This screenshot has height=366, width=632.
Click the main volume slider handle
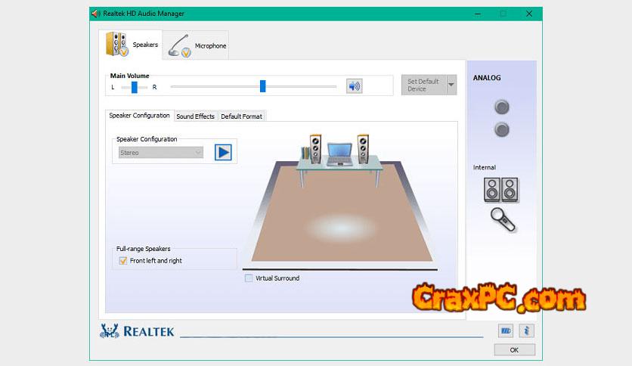click(x=263, y=86)
